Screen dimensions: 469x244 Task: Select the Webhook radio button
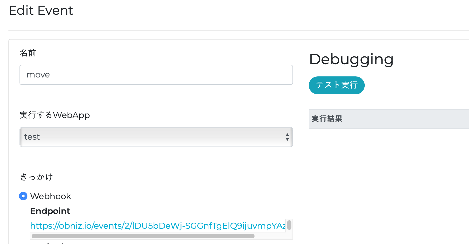pos(23,196)
